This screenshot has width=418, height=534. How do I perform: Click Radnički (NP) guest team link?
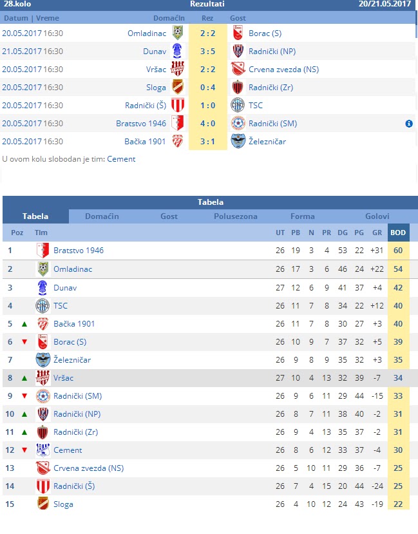(272, 52)
